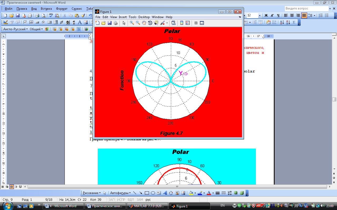
Task: Open Desktop menu in Figure 1
Action: click(144, 17)
